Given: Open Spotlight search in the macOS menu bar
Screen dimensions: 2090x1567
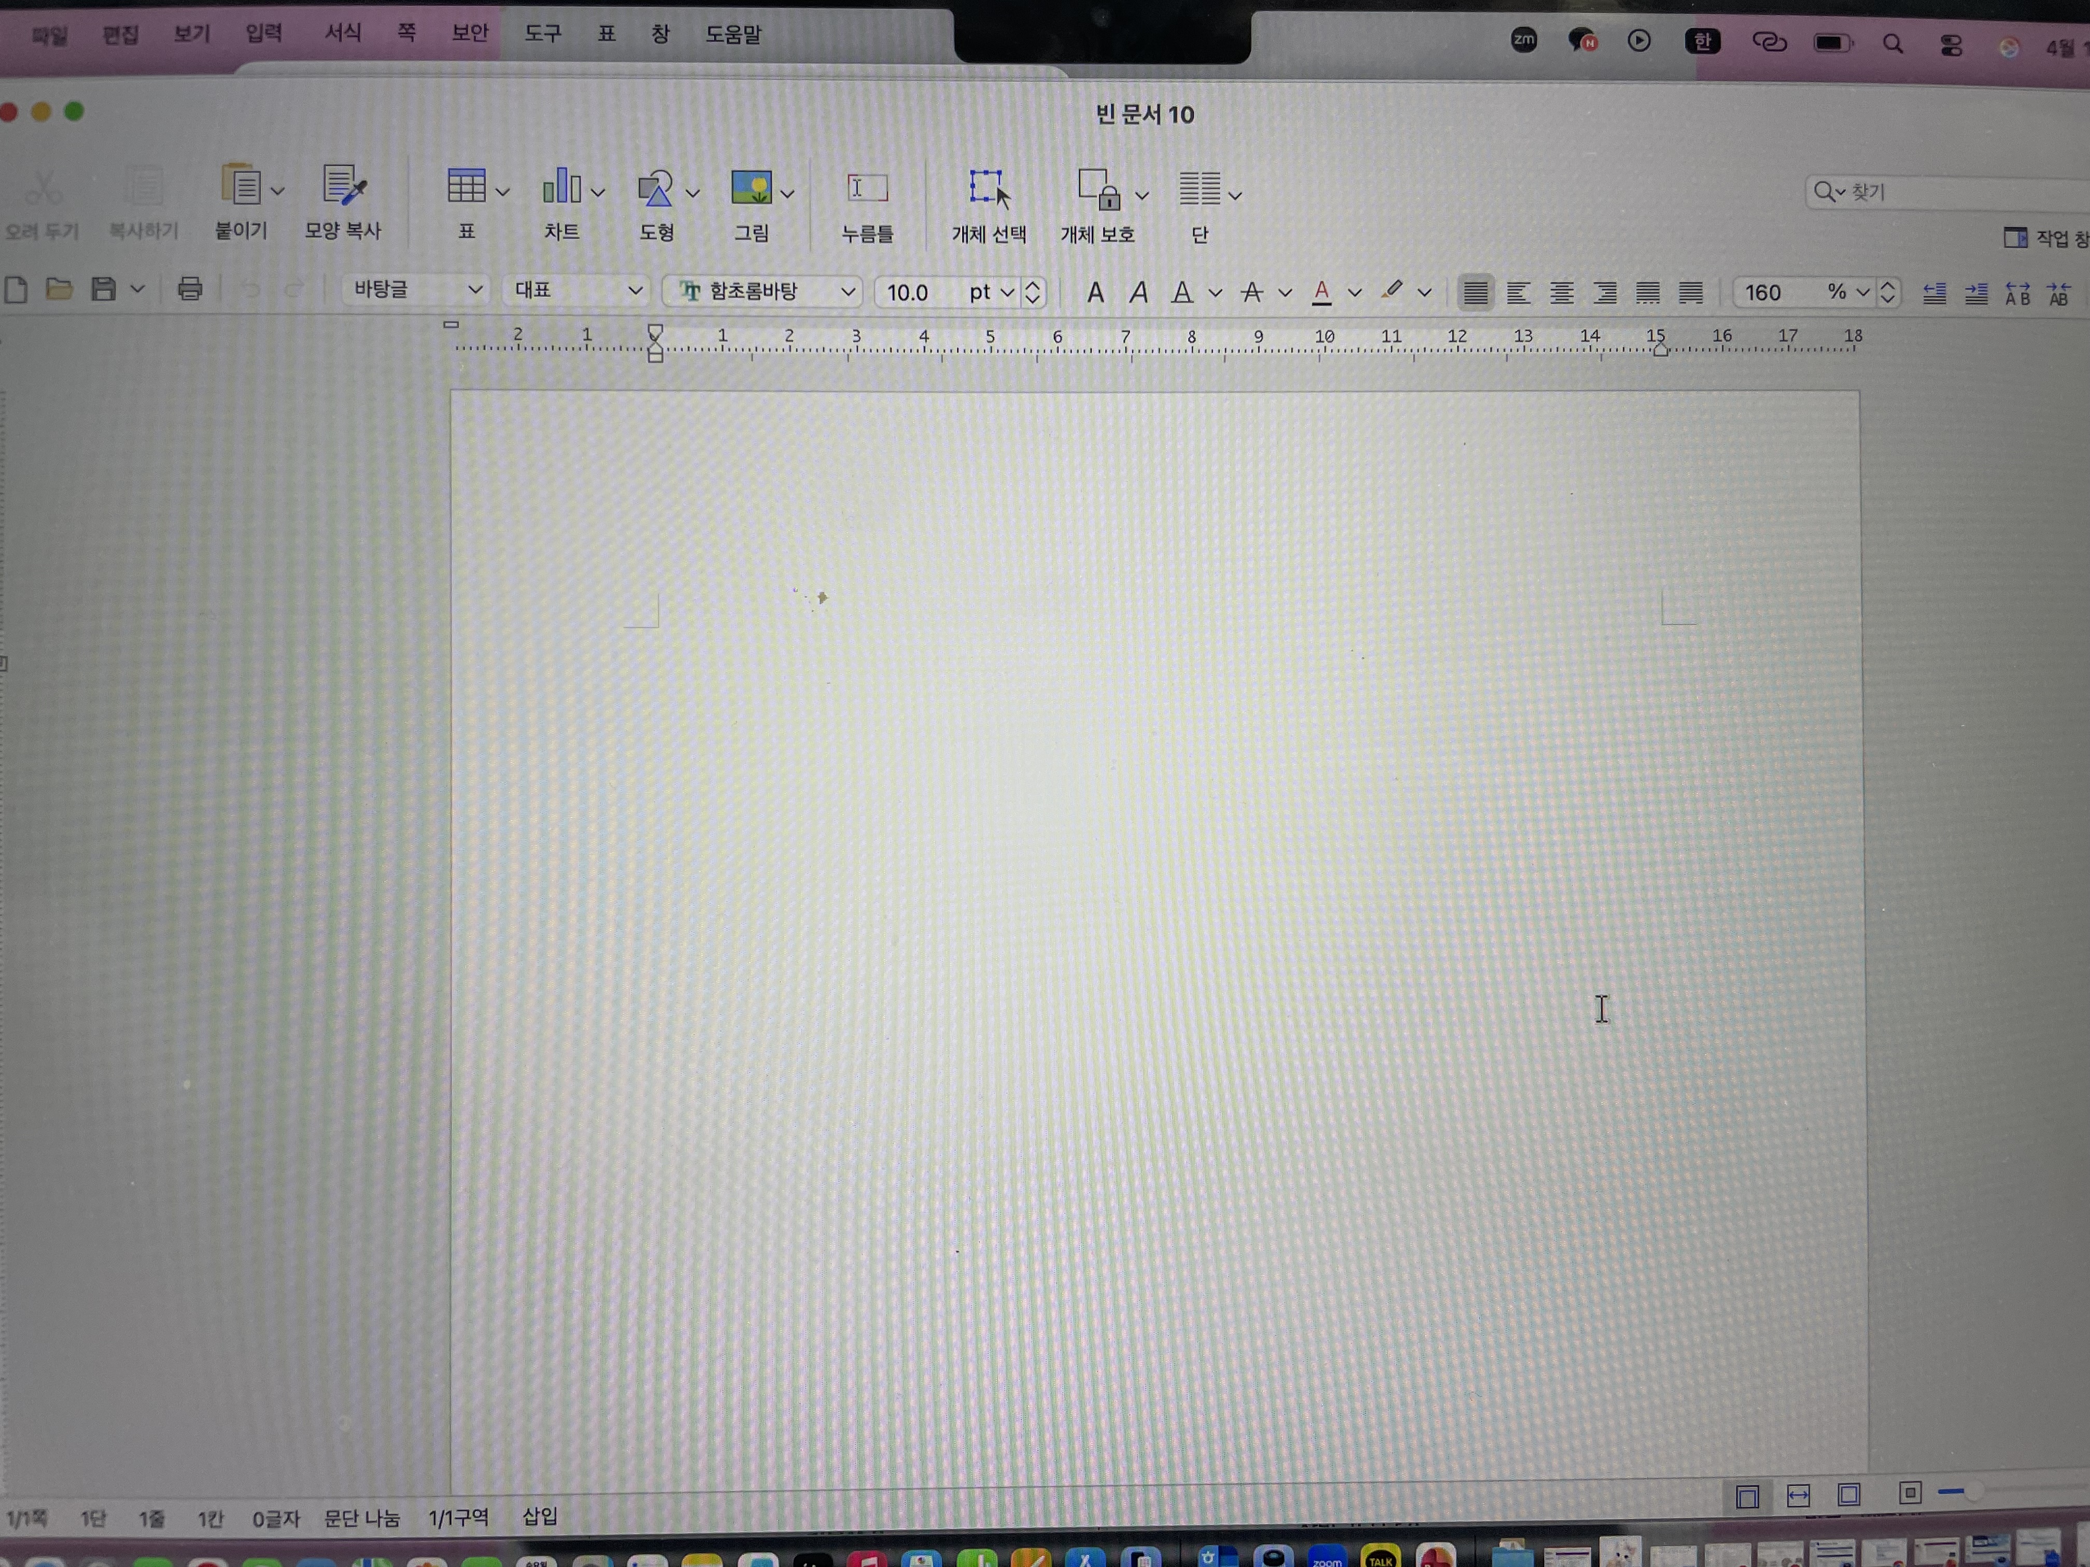Looking at the screenshot, I should [x=1893, y=44].
